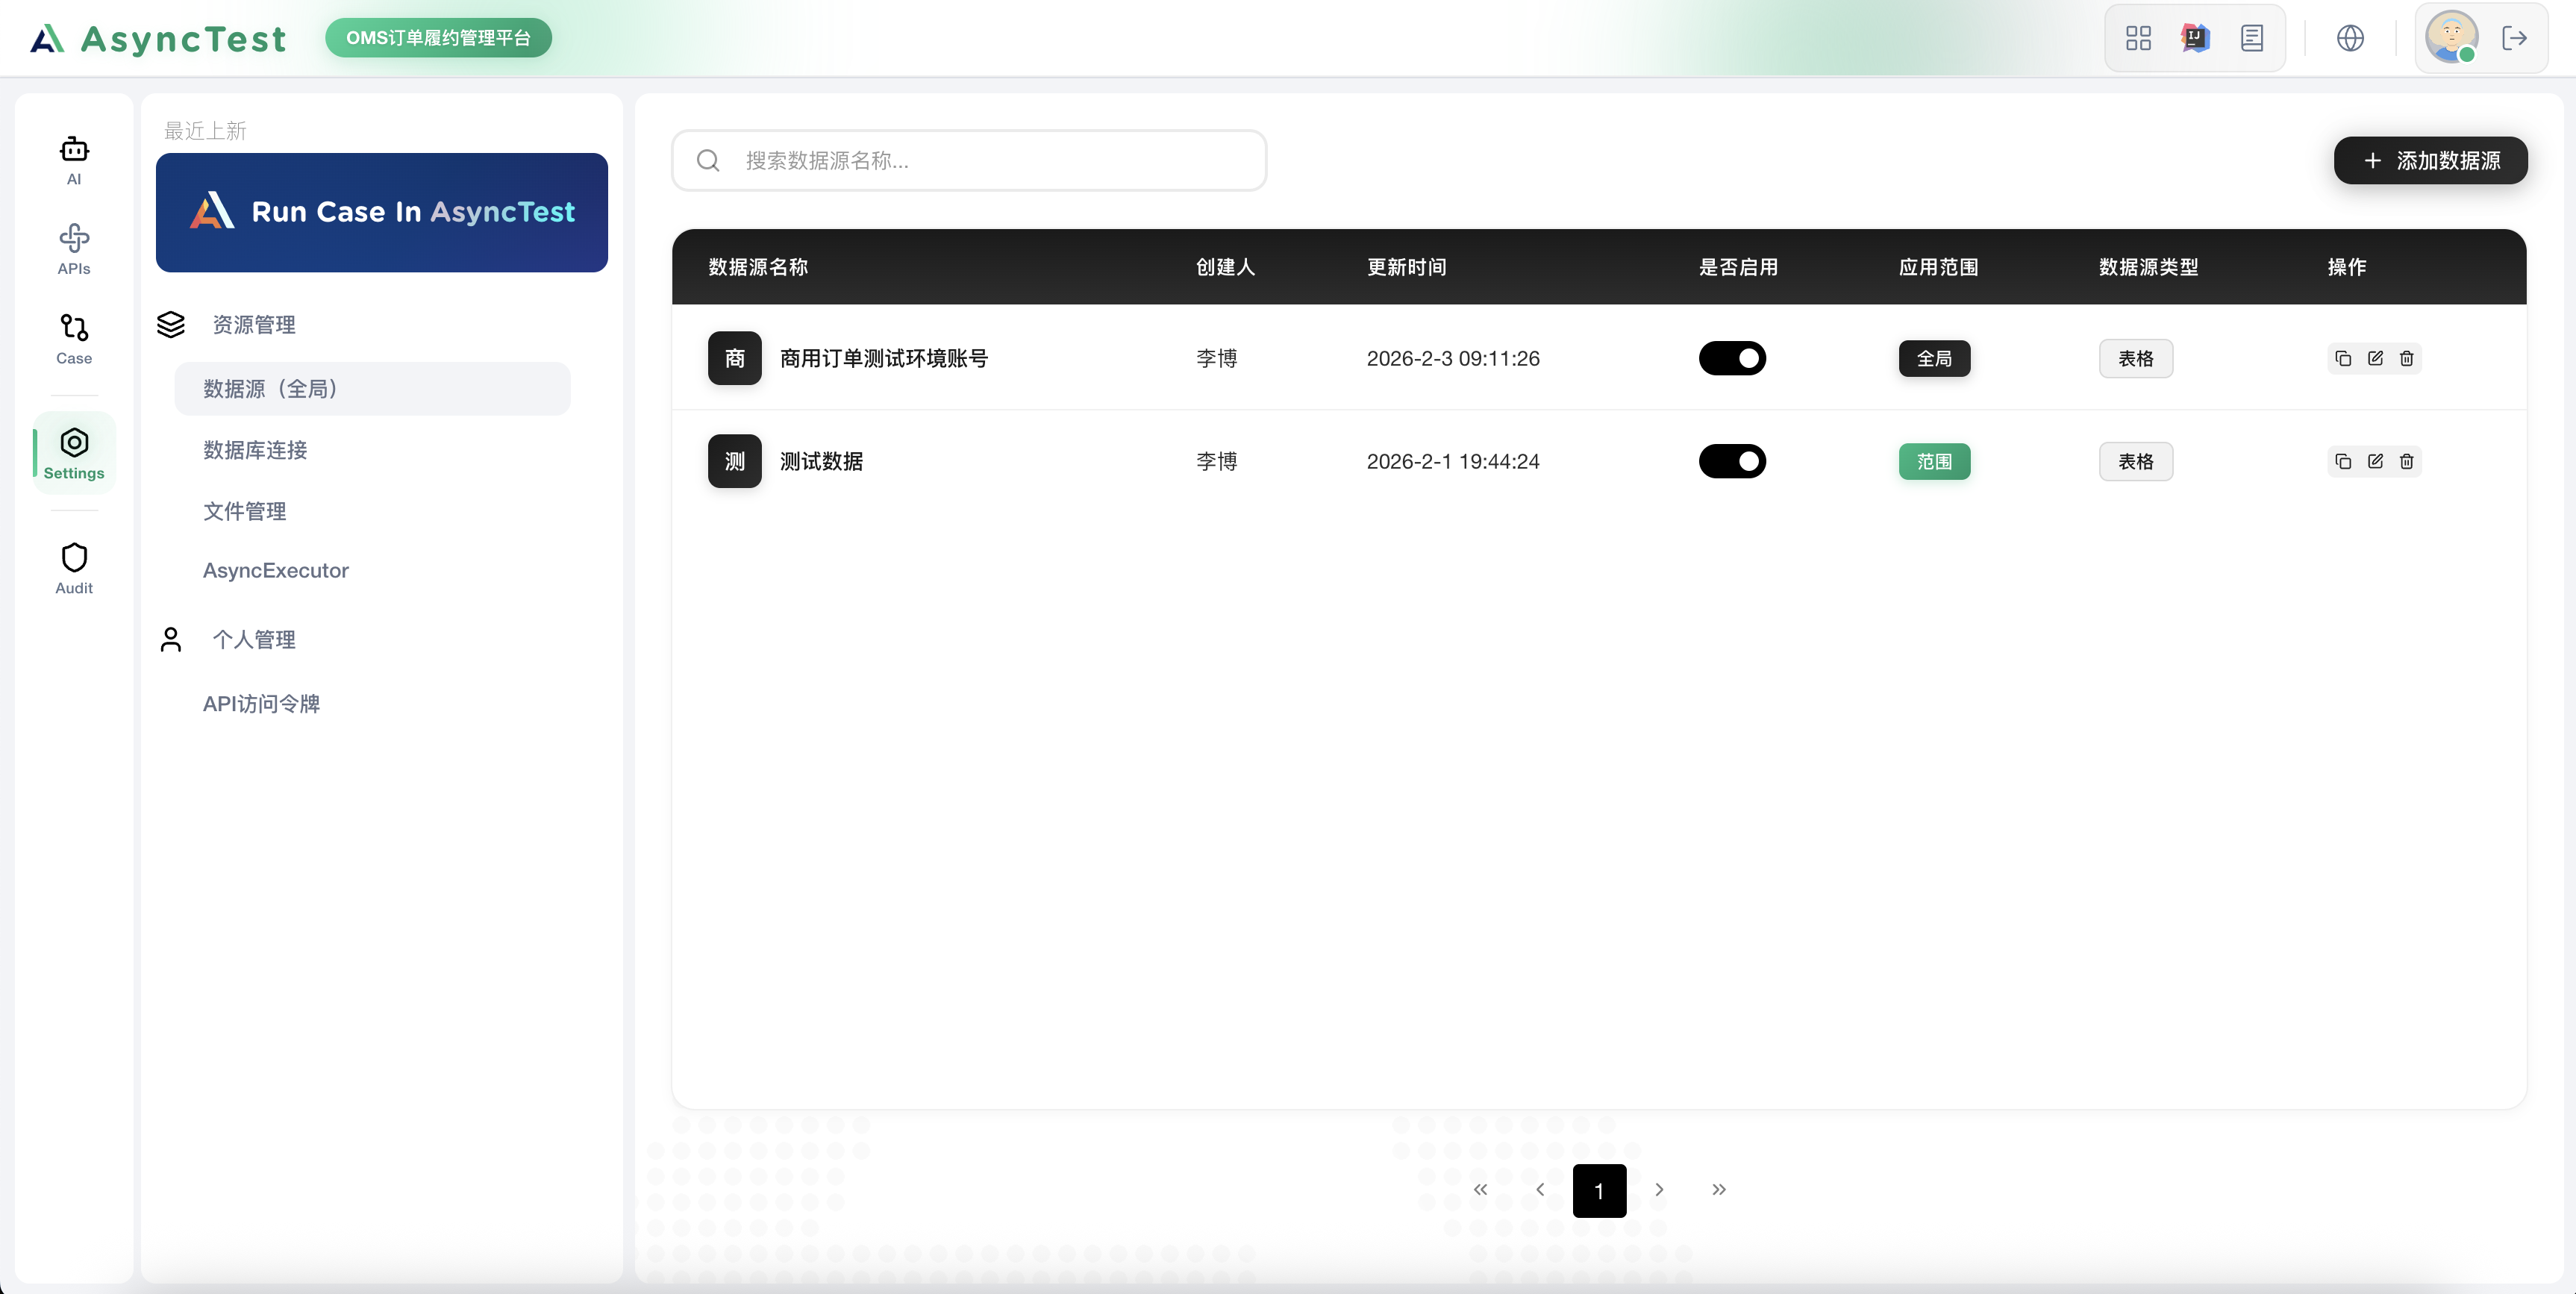
Task: Open the AI robot sidebar icon
Action: pos(74,159)
